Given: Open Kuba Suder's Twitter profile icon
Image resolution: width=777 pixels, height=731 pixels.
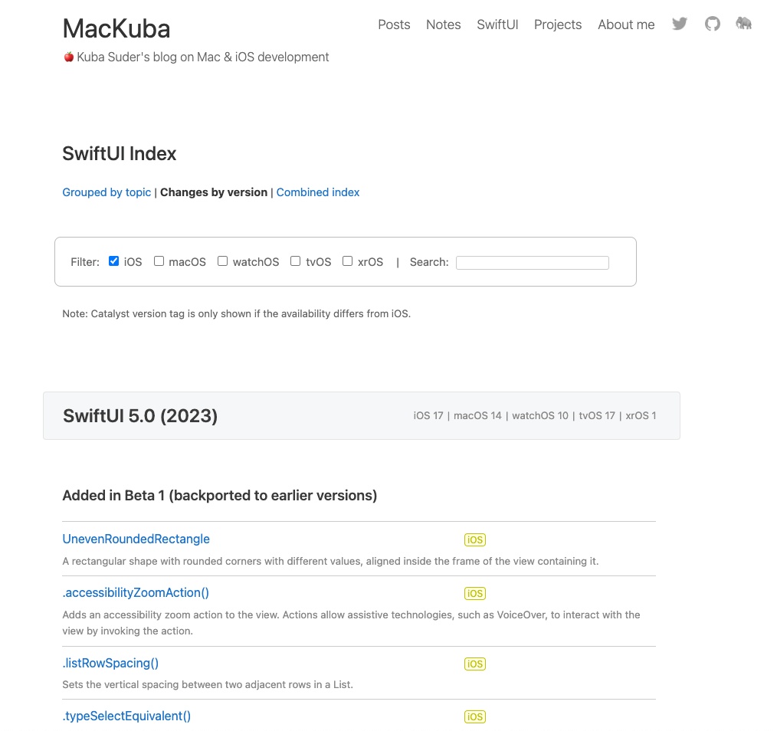Looking at the screenshot, I should (x=679, y=24).
